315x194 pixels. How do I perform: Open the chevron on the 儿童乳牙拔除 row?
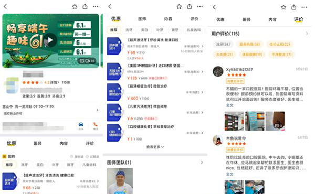click(202, 113)
